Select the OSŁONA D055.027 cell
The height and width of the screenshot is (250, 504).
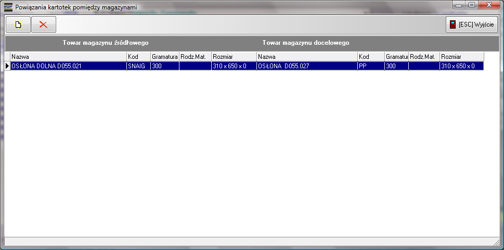[x=306, y=66]
